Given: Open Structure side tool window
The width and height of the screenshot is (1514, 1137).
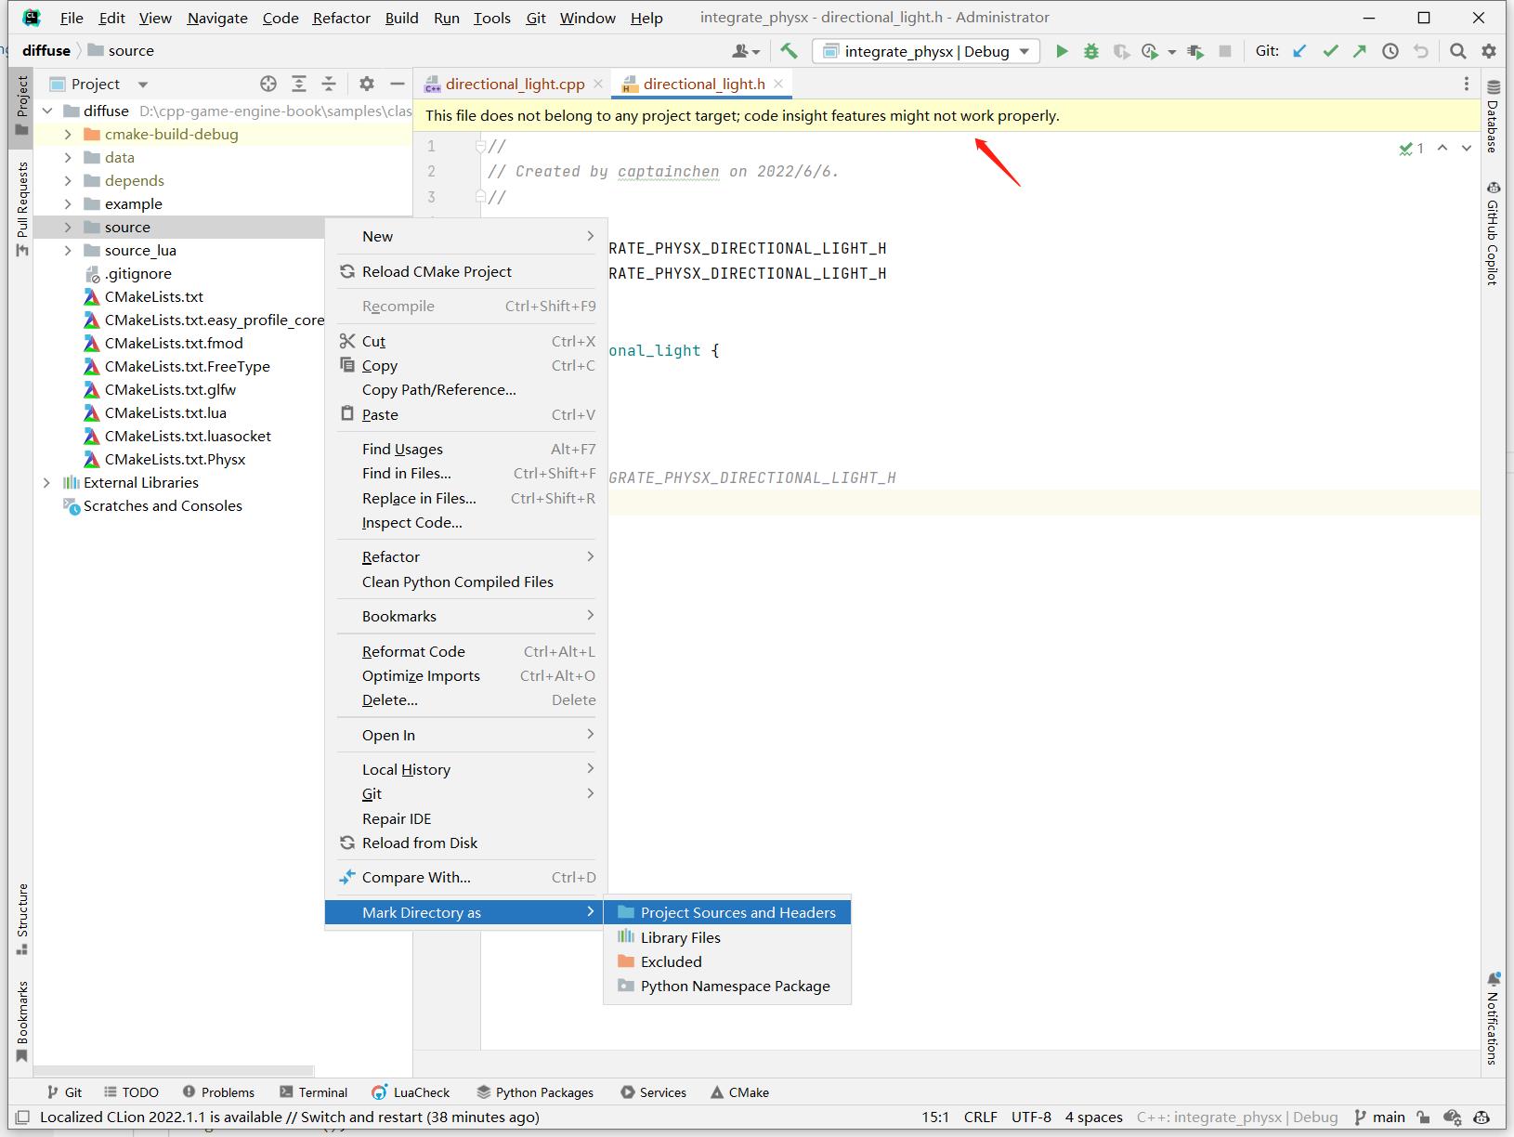Looking at the screenshot, I should click(22, 919).
